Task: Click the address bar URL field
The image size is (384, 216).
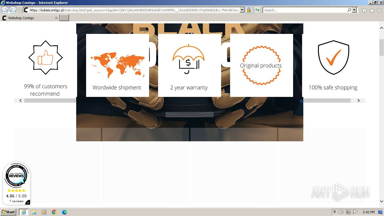Action: (x=134, y=10)
